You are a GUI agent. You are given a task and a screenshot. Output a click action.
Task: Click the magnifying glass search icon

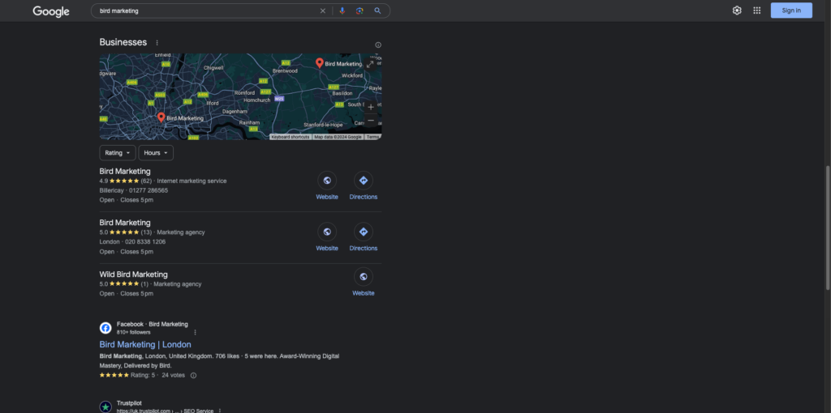tap(377, 11)
